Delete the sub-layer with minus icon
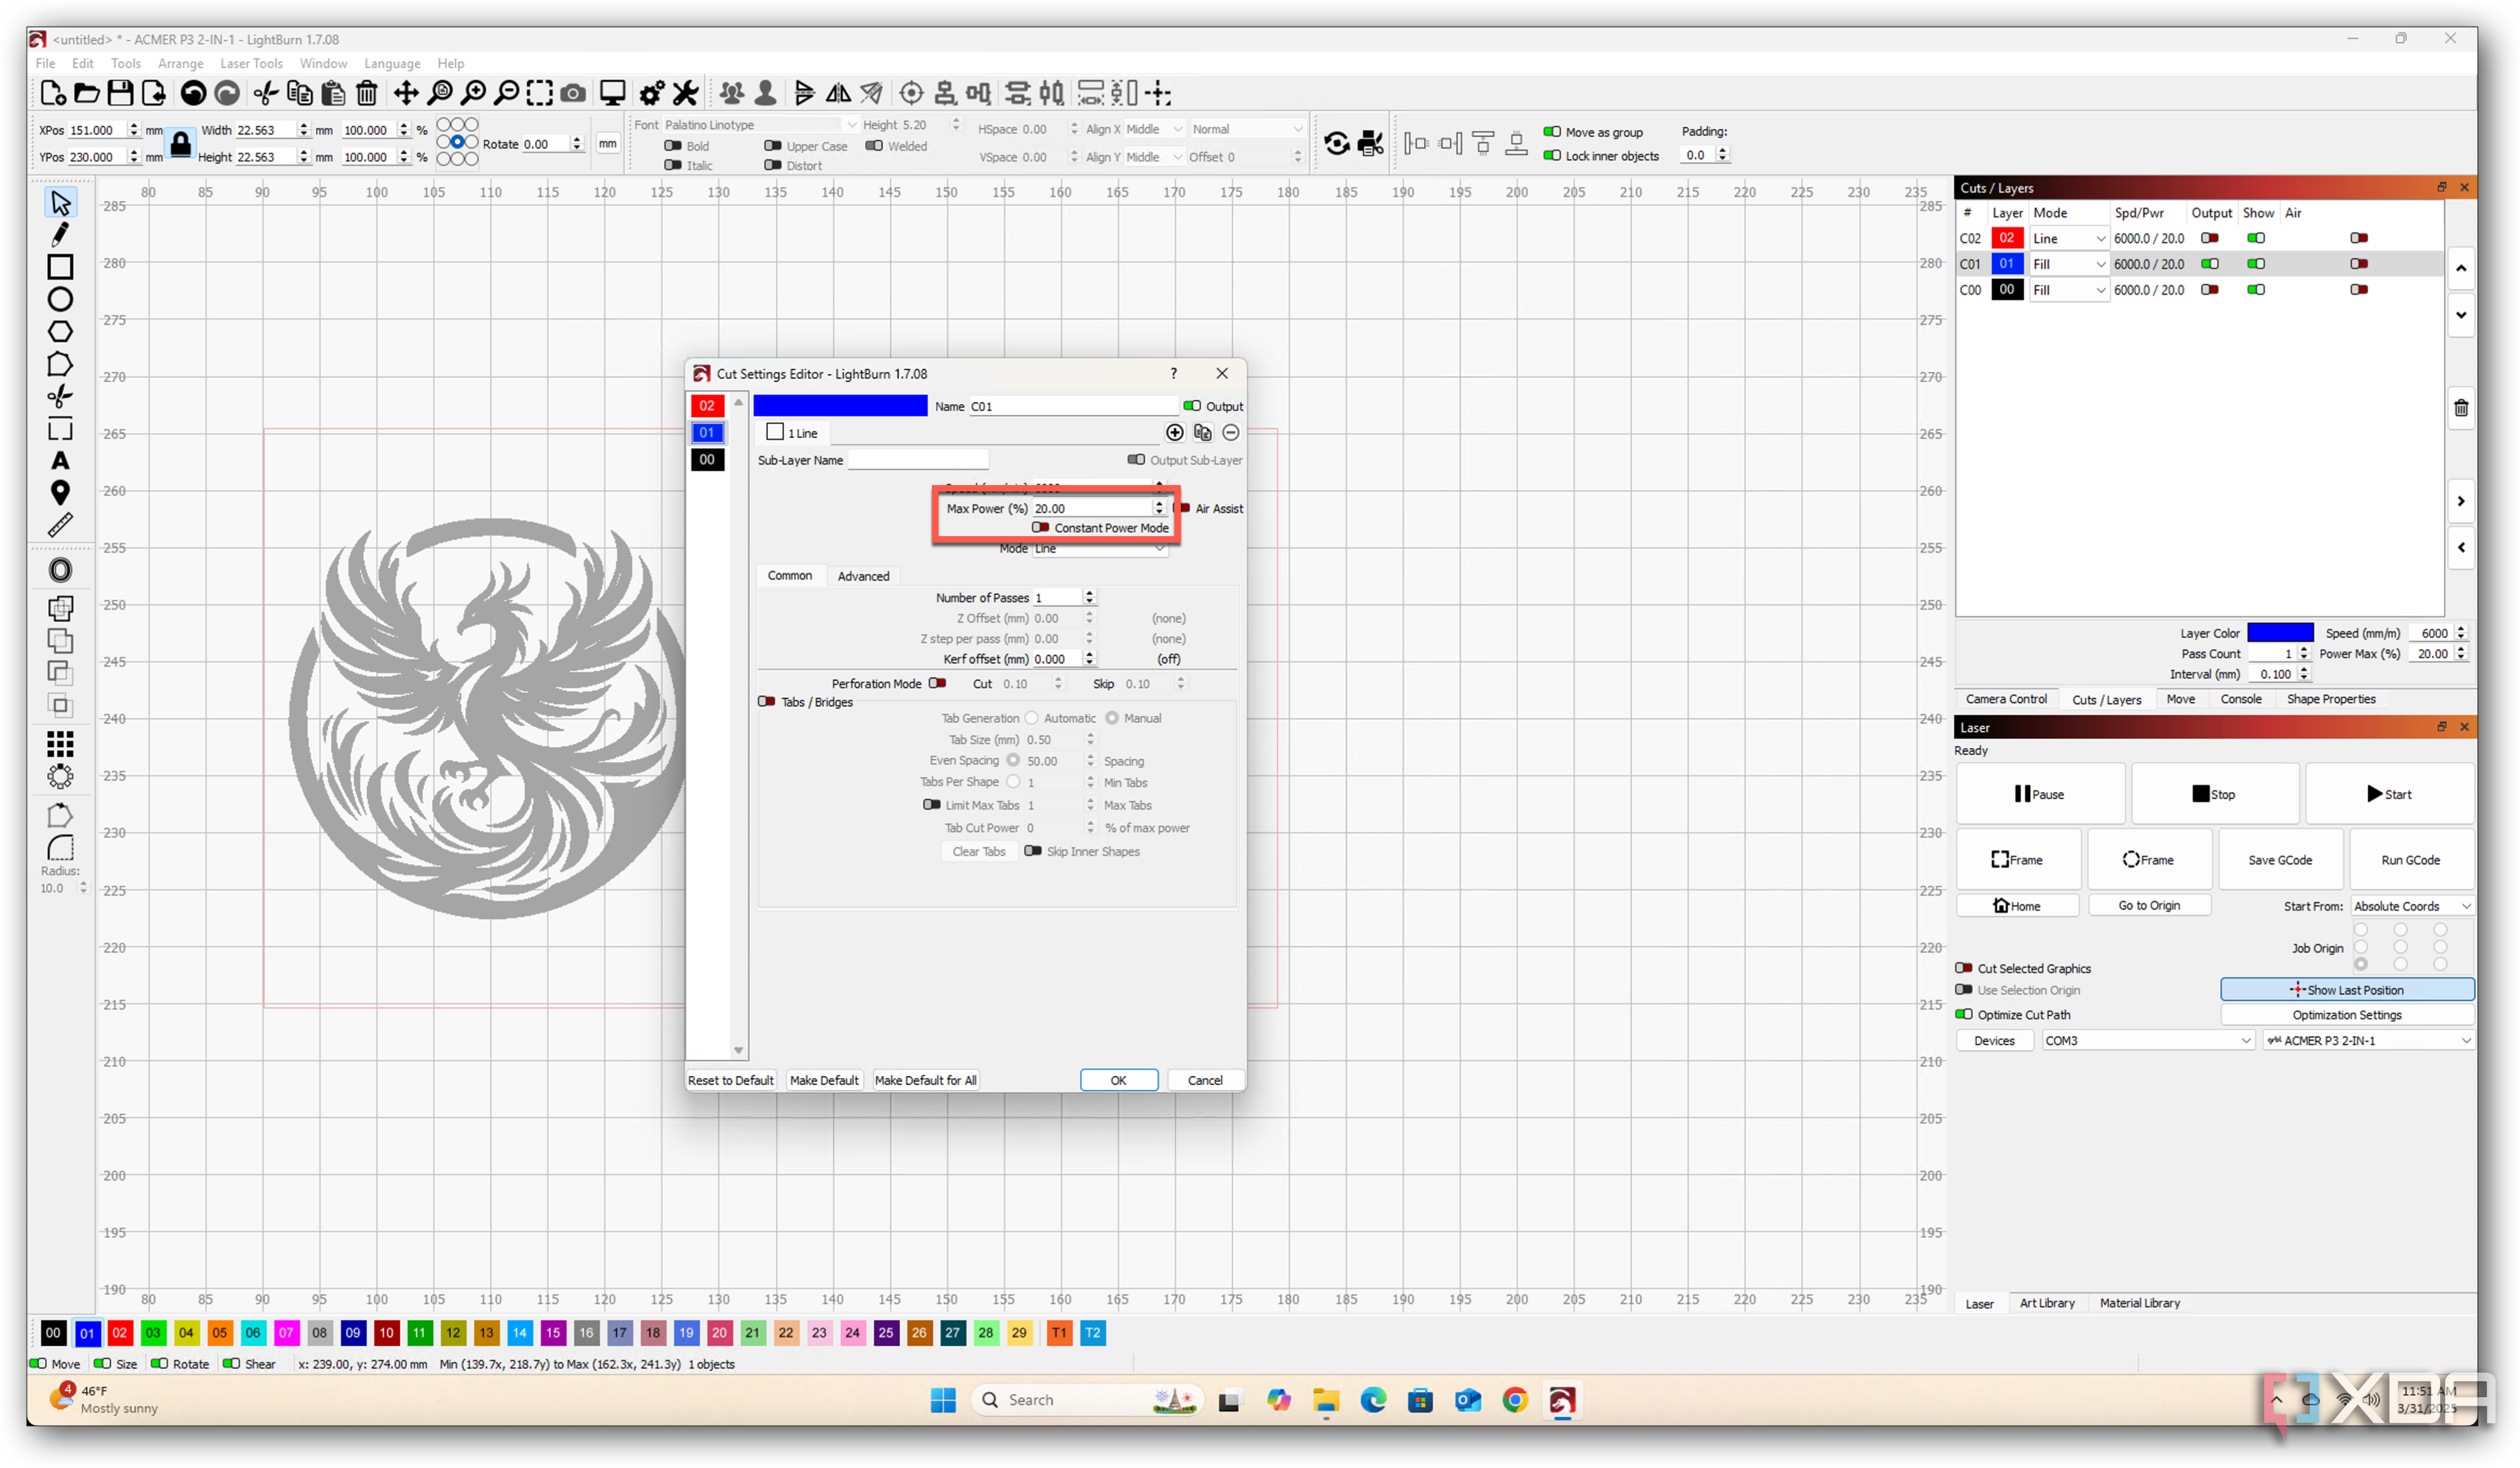The width and height of the screenshot is (2520, 1468). tap(1231, 432)
